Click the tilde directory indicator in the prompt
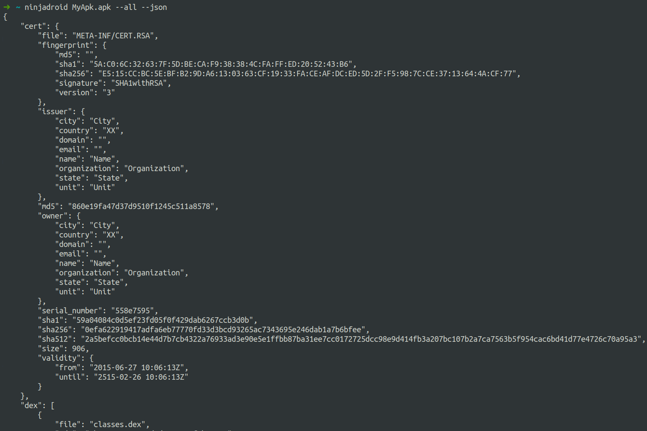The height and width of the screenshot is (431, 647). (18, 7)
